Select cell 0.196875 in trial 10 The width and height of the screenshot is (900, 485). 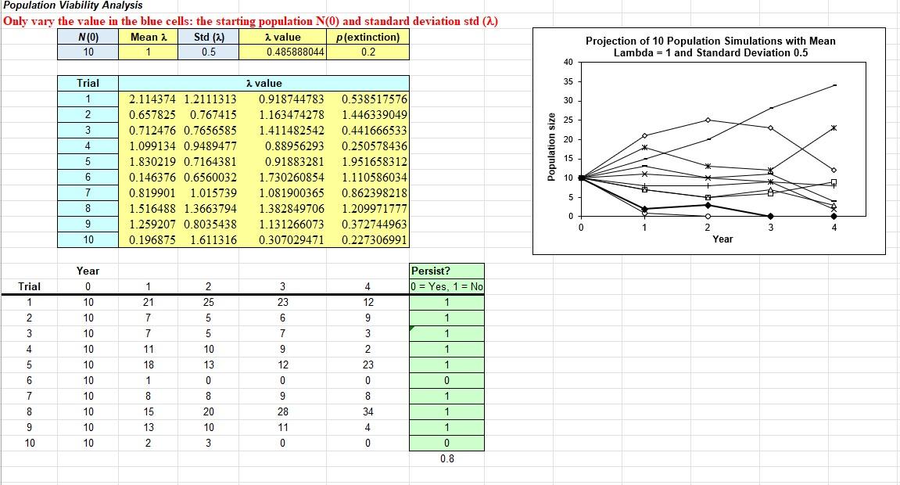click(148, 240)
